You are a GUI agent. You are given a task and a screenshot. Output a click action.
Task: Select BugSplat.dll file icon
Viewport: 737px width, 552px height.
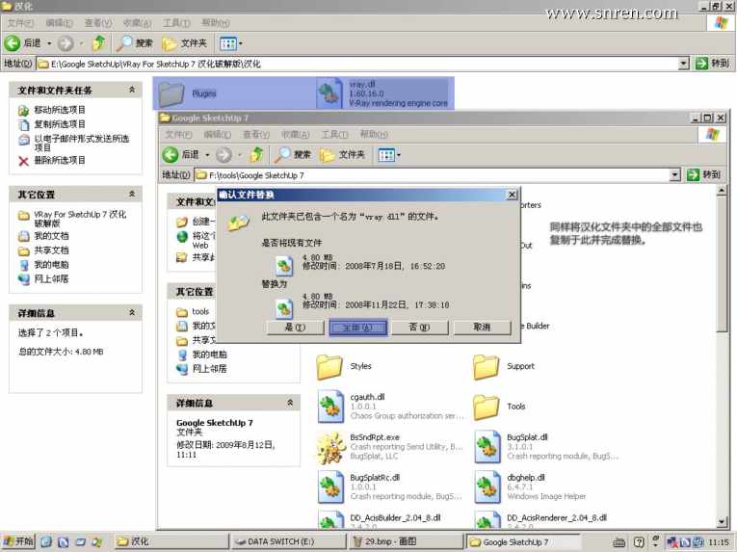tap(487, 446)
